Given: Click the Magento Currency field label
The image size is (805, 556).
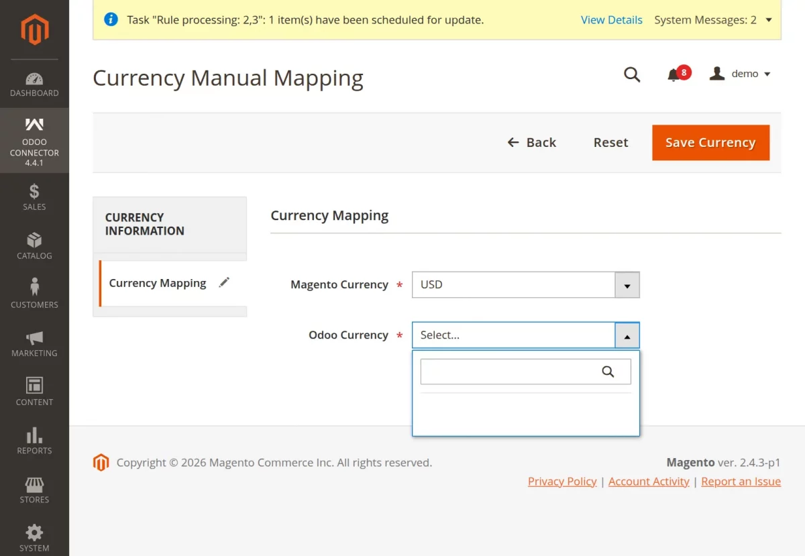Looking at the screenshot, I should [339, 284].
